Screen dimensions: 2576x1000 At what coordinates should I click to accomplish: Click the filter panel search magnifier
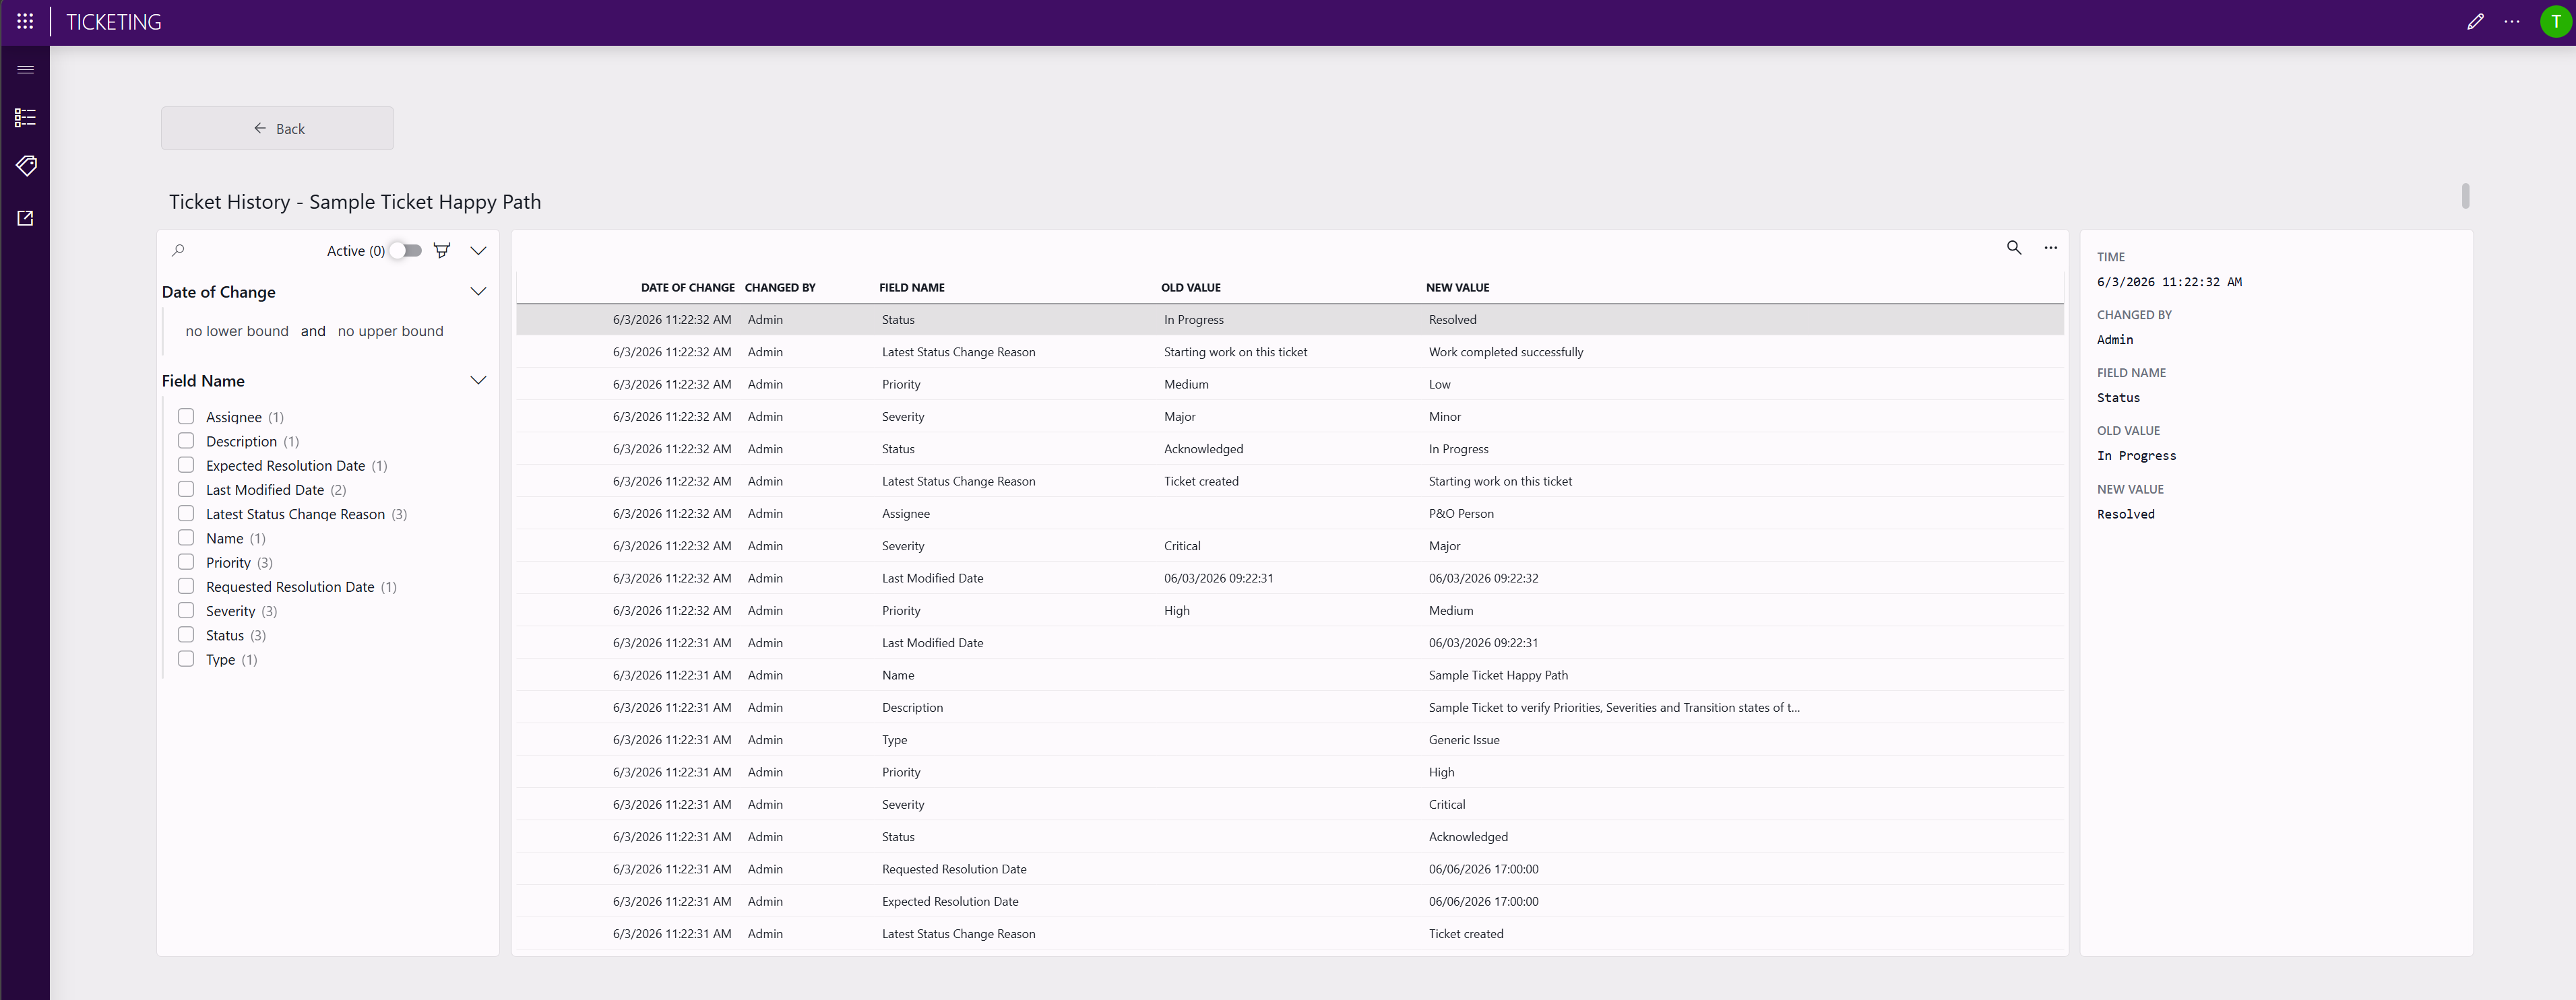(178, 250)
